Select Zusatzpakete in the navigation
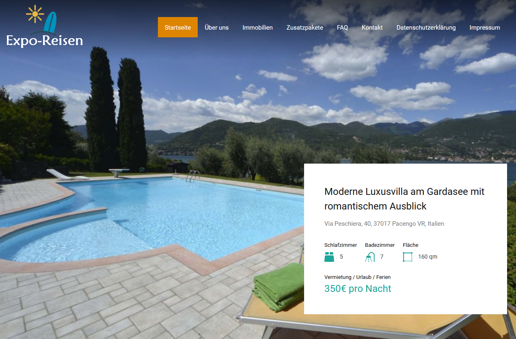This screenshot has width=516, height=339. 305,28
